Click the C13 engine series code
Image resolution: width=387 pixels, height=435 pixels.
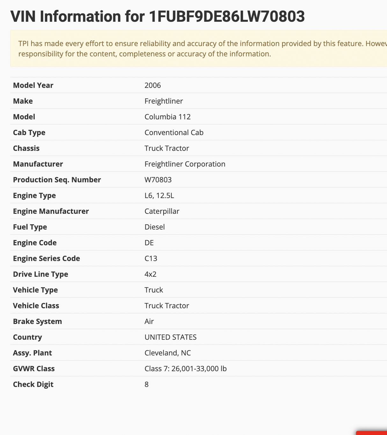(151, 259)
